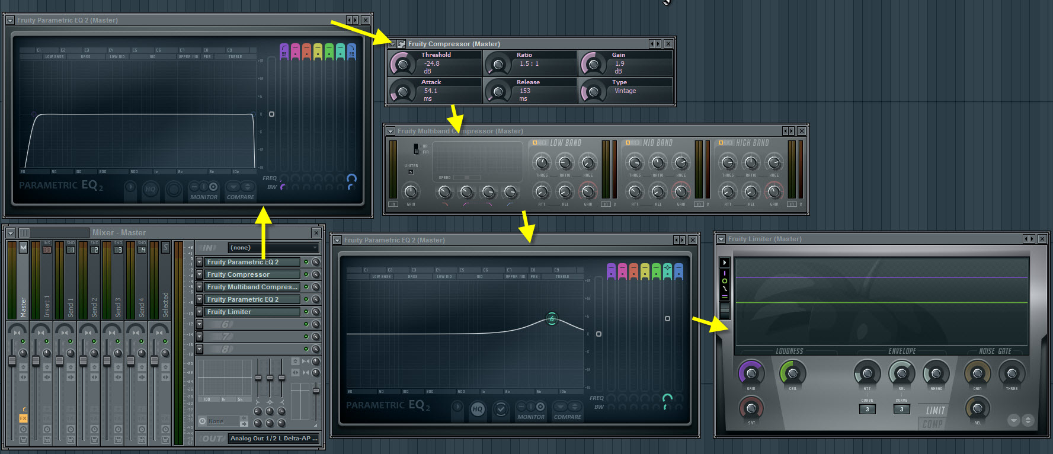Click the play button in Fruity Limiter display
This screenshot has width=1053, height=454.
pyautogui.click(x=724, y=263)
